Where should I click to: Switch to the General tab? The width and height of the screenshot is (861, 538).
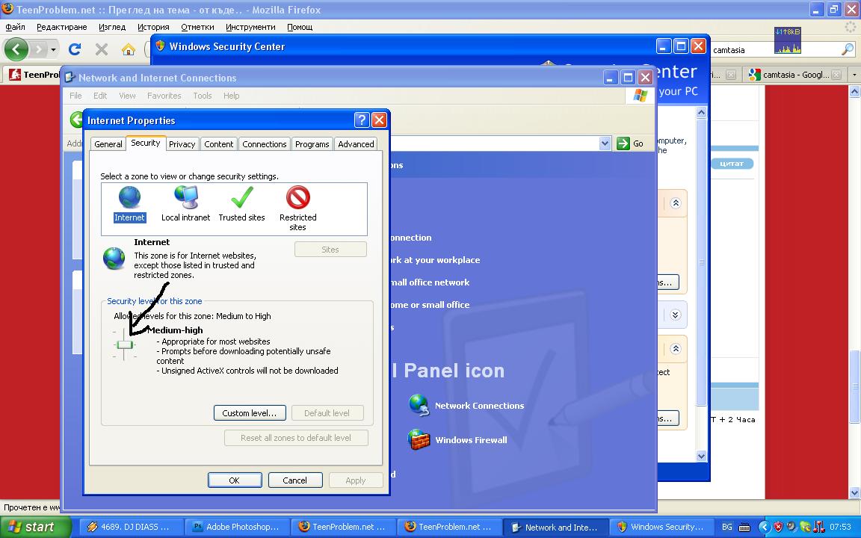pos(108,143)
